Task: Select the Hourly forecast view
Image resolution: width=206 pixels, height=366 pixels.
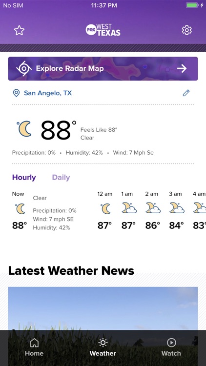Action: coord(24,178)
